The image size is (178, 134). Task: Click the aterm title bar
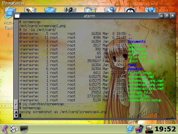point(89,16)
